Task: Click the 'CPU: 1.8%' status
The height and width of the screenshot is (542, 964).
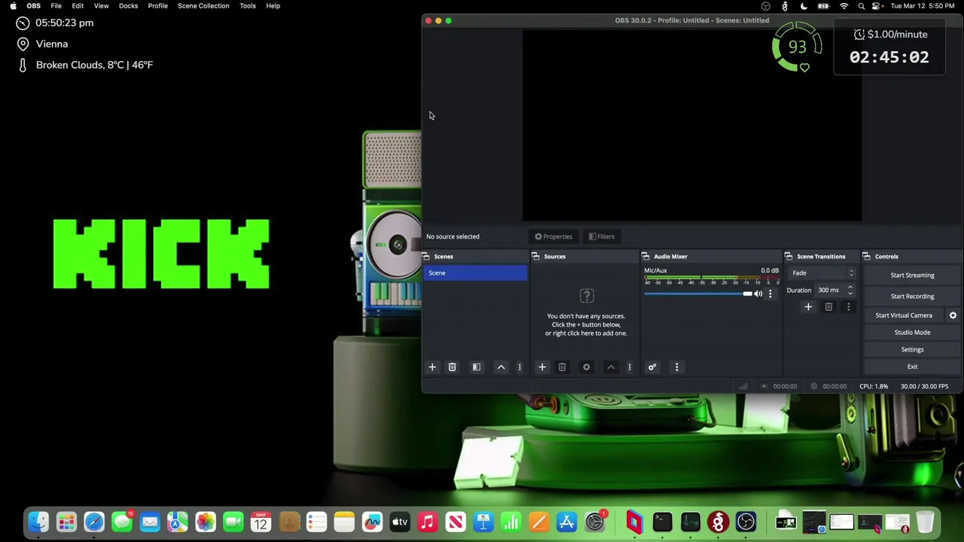Action: click(874, 387)
